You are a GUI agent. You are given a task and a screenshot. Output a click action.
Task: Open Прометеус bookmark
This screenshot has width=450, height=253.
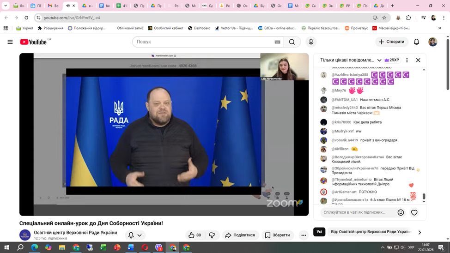point(356,28)
